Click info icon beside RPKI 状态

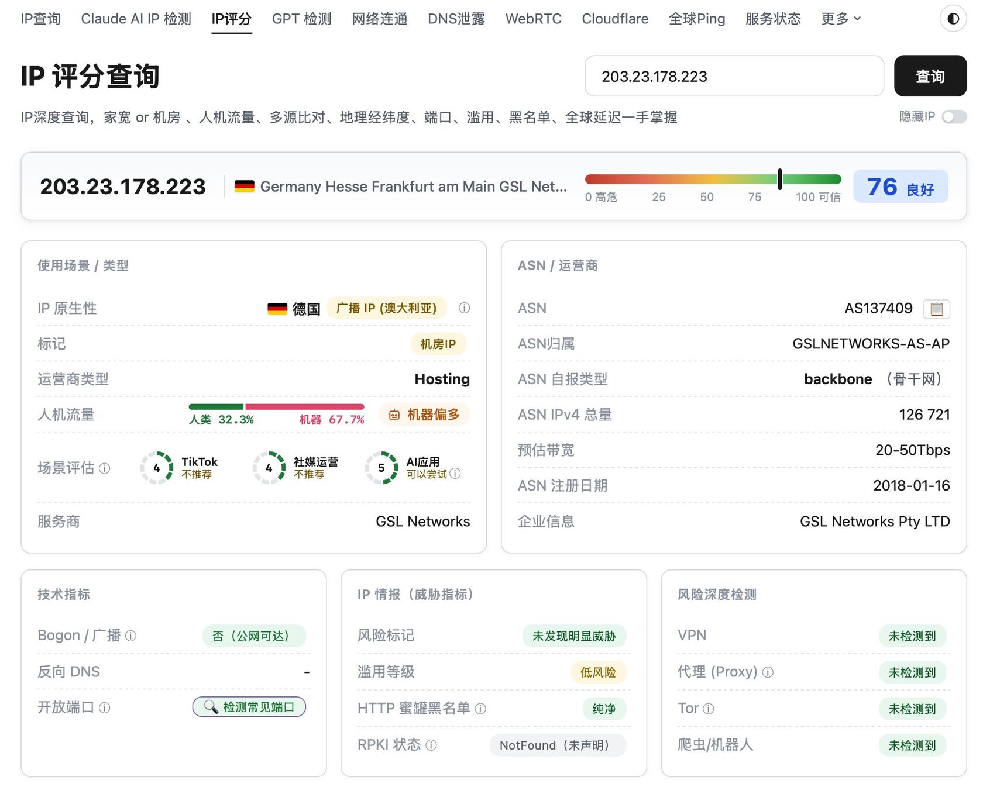point(431,745)
